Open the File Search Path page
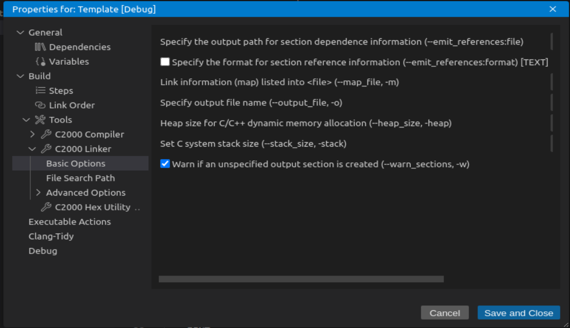The height and width of the screenshot is (328, 570). (81, 178)
